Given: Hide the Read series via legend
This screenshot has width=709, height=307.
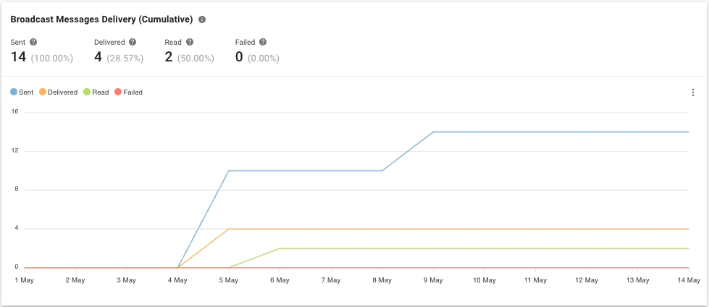Looking at the screenshot, I should 100,92.
